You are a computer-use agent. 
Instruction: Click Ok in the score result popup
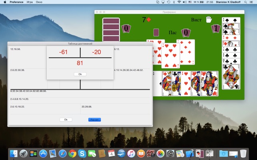80,74
